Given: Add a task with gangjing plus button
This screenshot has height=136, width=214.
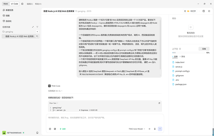Looking at the screenshot, I should point(37,32).
